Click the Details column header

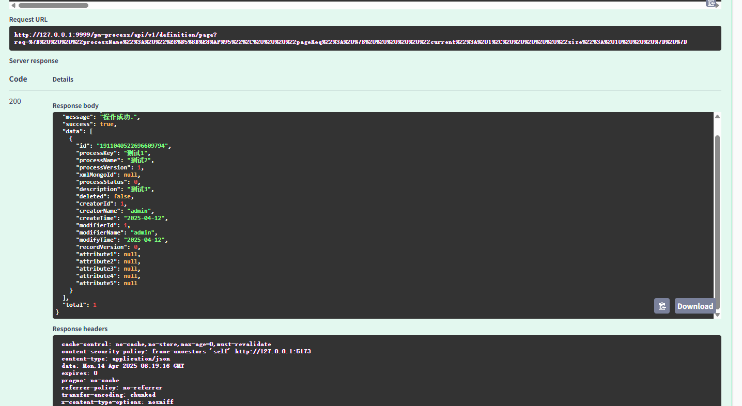point(63,79)
